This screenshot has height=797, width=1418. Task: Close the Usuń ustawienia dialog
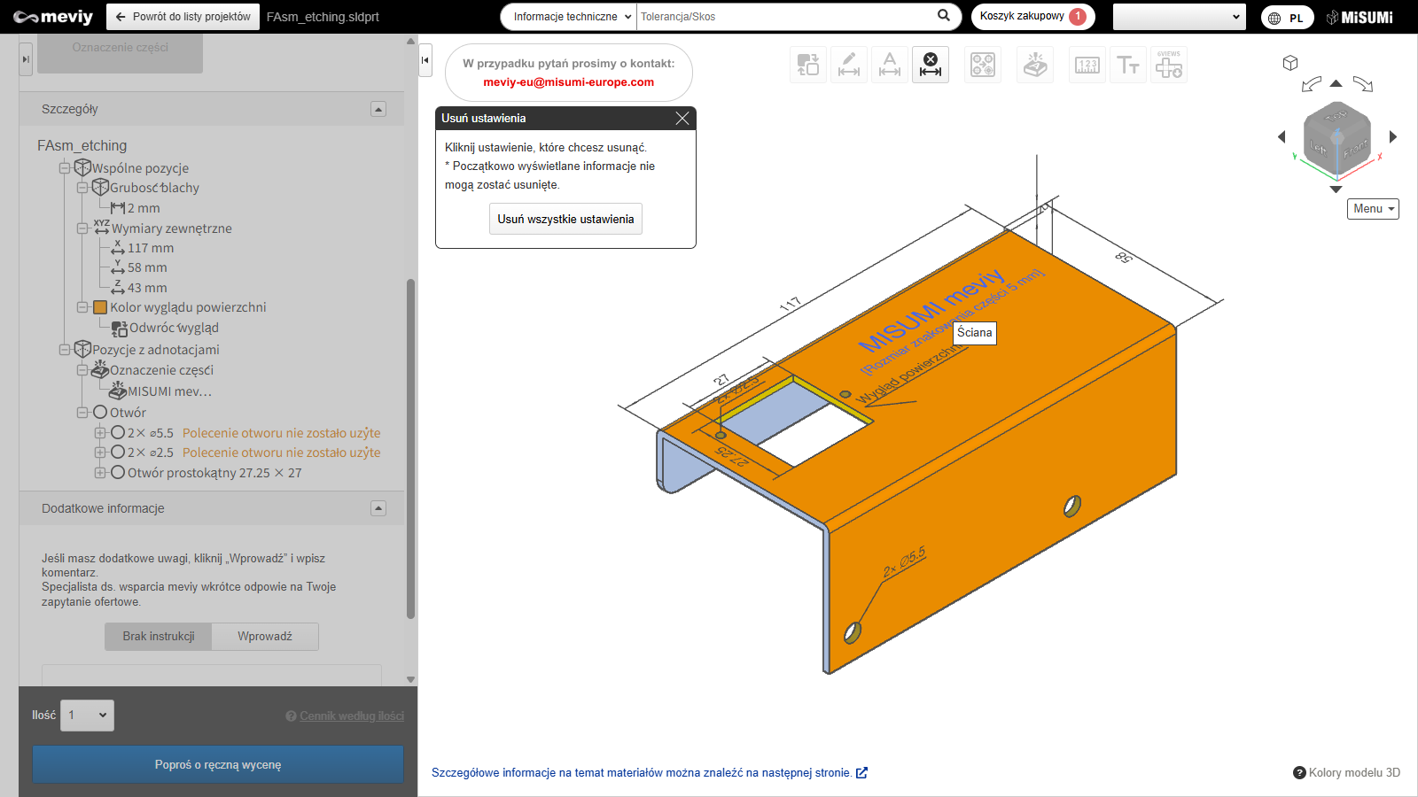[x=682, y=119]
